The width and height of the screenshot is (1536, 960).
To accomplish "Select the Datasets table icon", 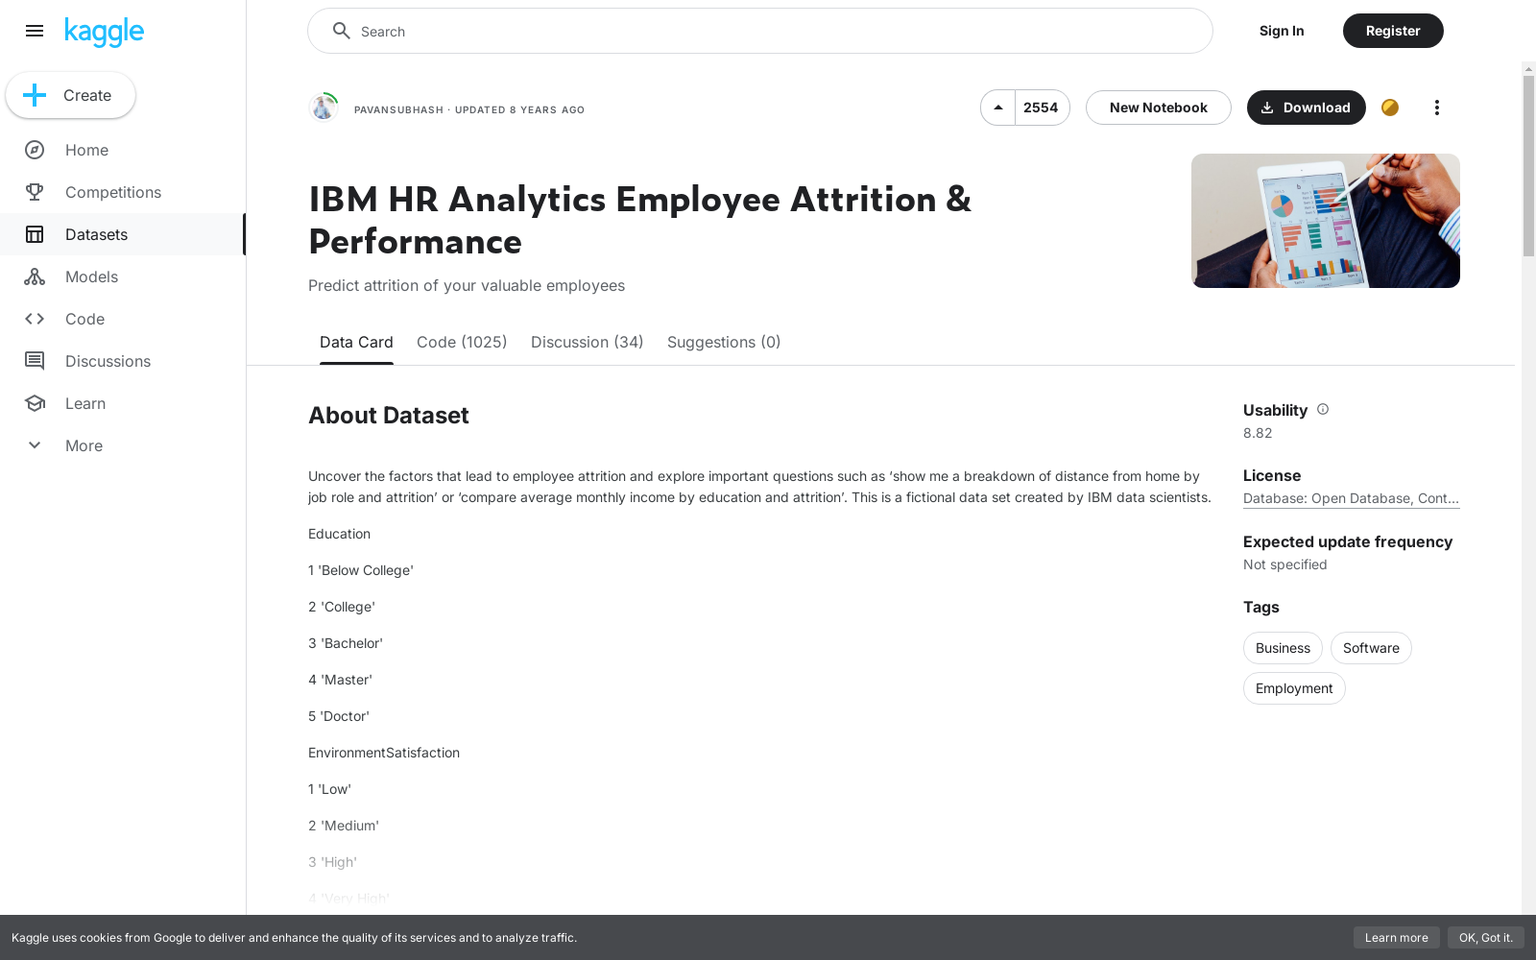I will click(35, 234).
